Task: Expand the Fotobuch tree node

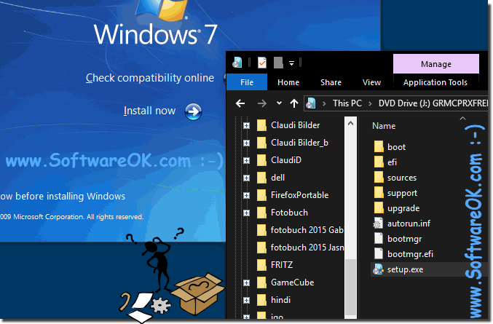Action: pos(246,213)
